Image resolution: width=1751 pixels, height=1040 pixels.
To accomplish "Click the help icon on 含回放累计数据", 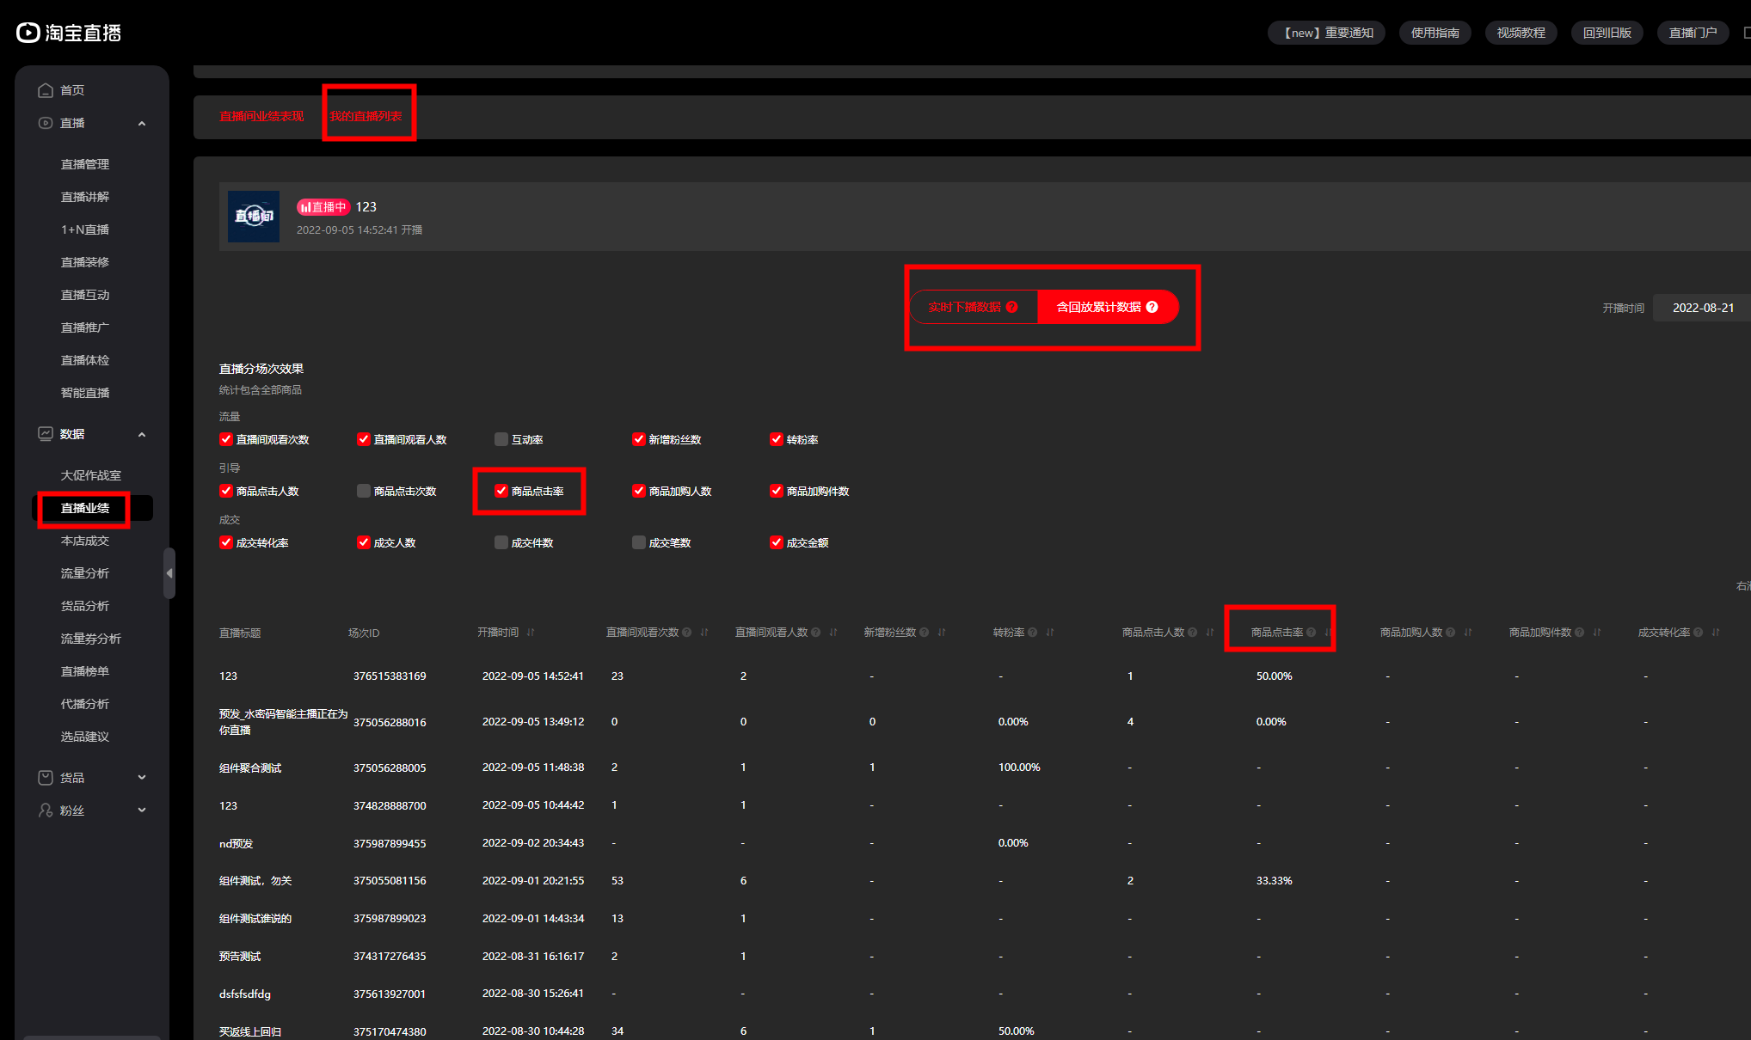I will point(1152,307).
